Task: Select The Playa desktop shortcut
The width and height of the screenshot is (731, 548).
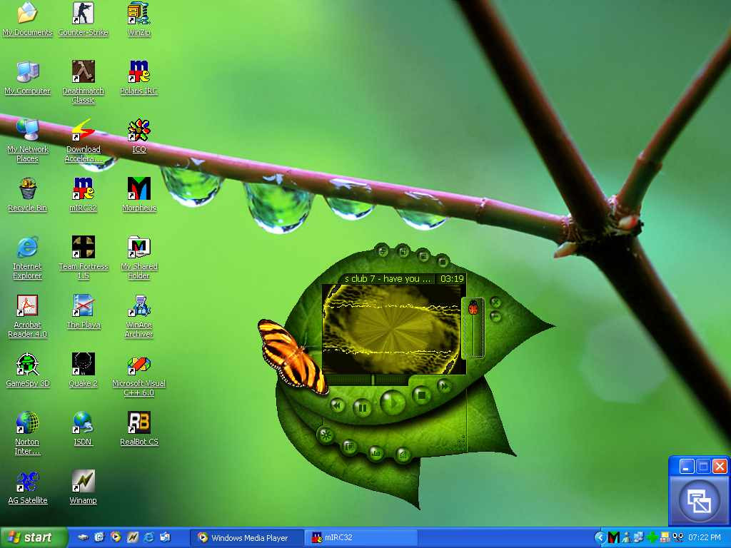Action: pos(83,313)
